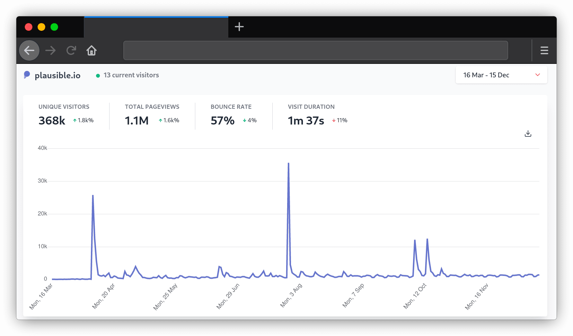Click the 30k y-axis label
The width and height of the screenshot is (573, 336).
pos(42,181)
